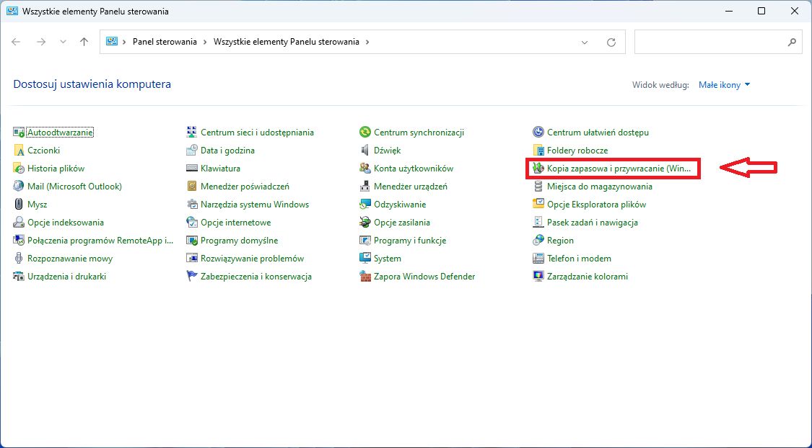Click the Control Panel search field
The image size is (812, 448).
tap(711, 42)
